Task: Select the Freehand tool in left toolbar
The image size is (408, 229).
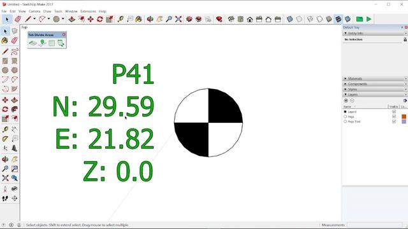Action: pyautogui.click(x=15, y=52)
